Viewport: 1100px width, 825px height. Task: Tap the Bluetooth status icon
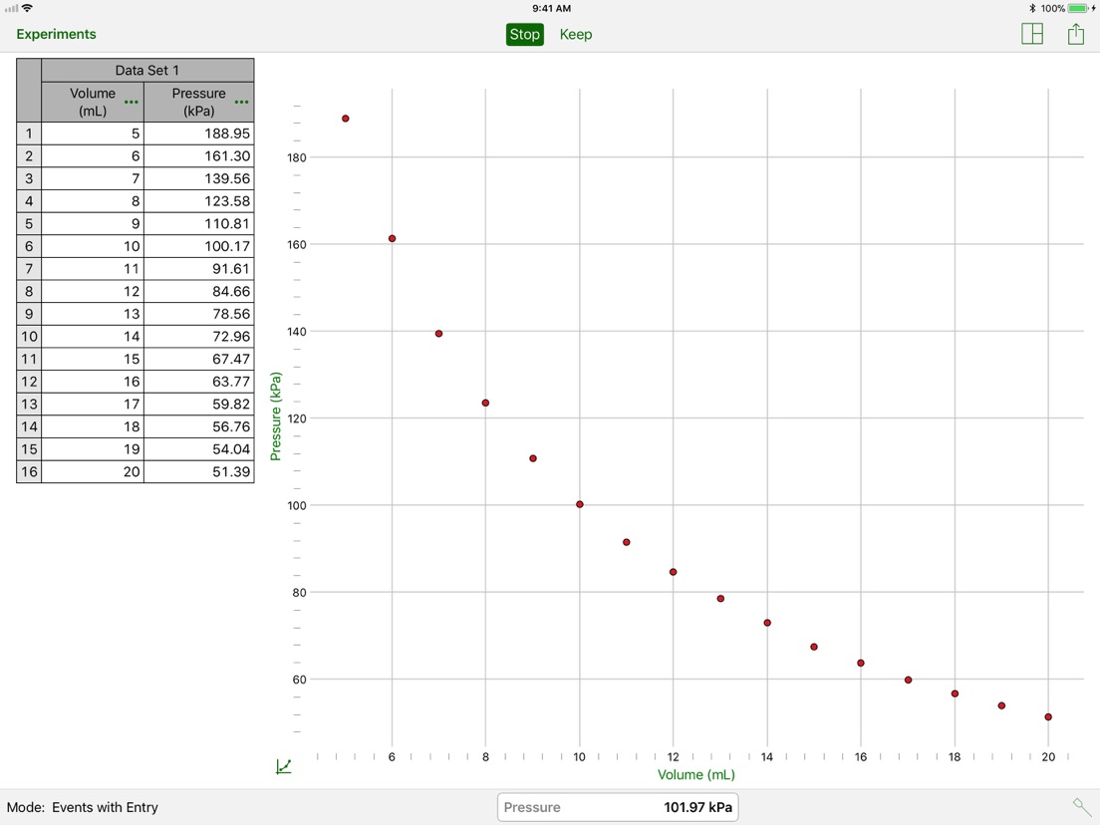(x=1032, y=8)
